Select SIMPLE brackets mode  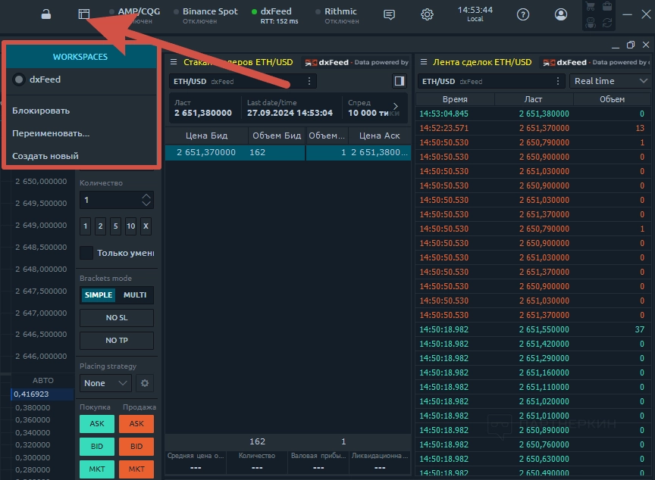coord(99,295)
